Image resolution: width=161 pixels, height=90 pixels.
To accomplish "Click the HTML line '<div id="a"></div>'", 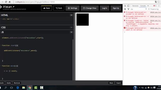I will point(11,19).
